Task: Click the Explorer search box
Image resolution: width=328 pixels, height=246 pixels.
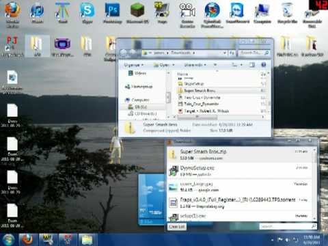Action: point(254,53)
